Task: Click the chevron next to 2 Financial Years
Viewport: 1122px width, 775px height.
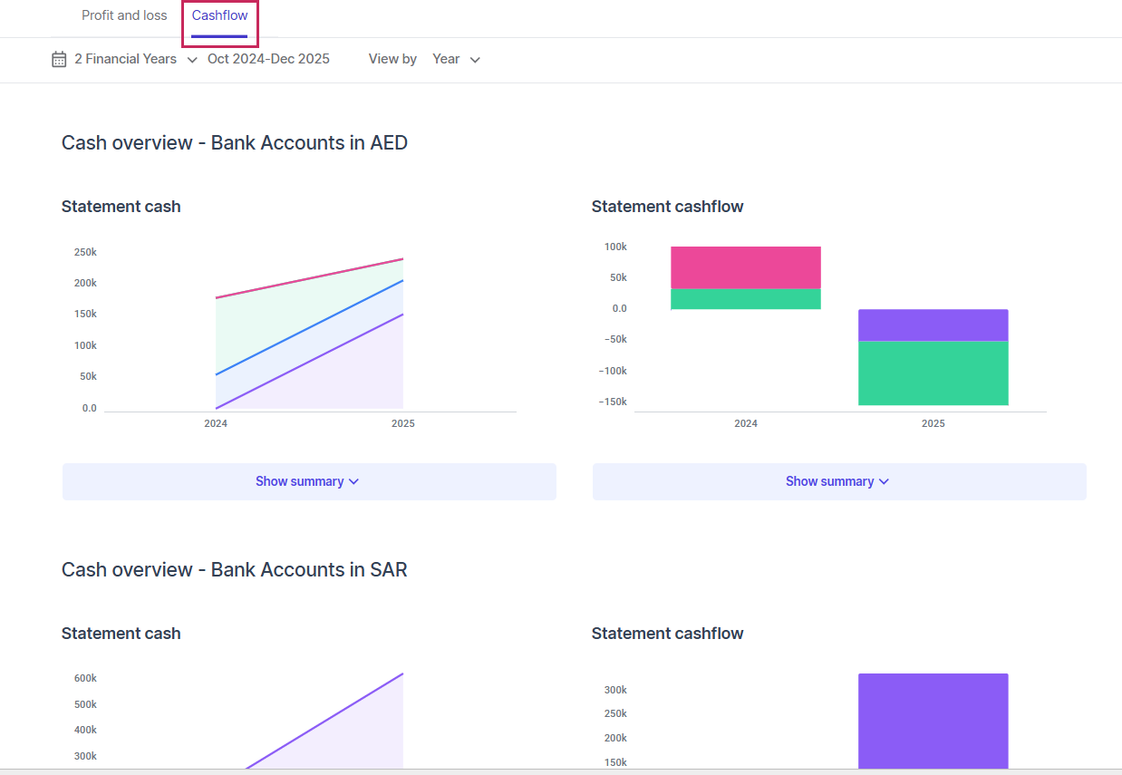Action: pyautogui.click(x=192, y=60)
